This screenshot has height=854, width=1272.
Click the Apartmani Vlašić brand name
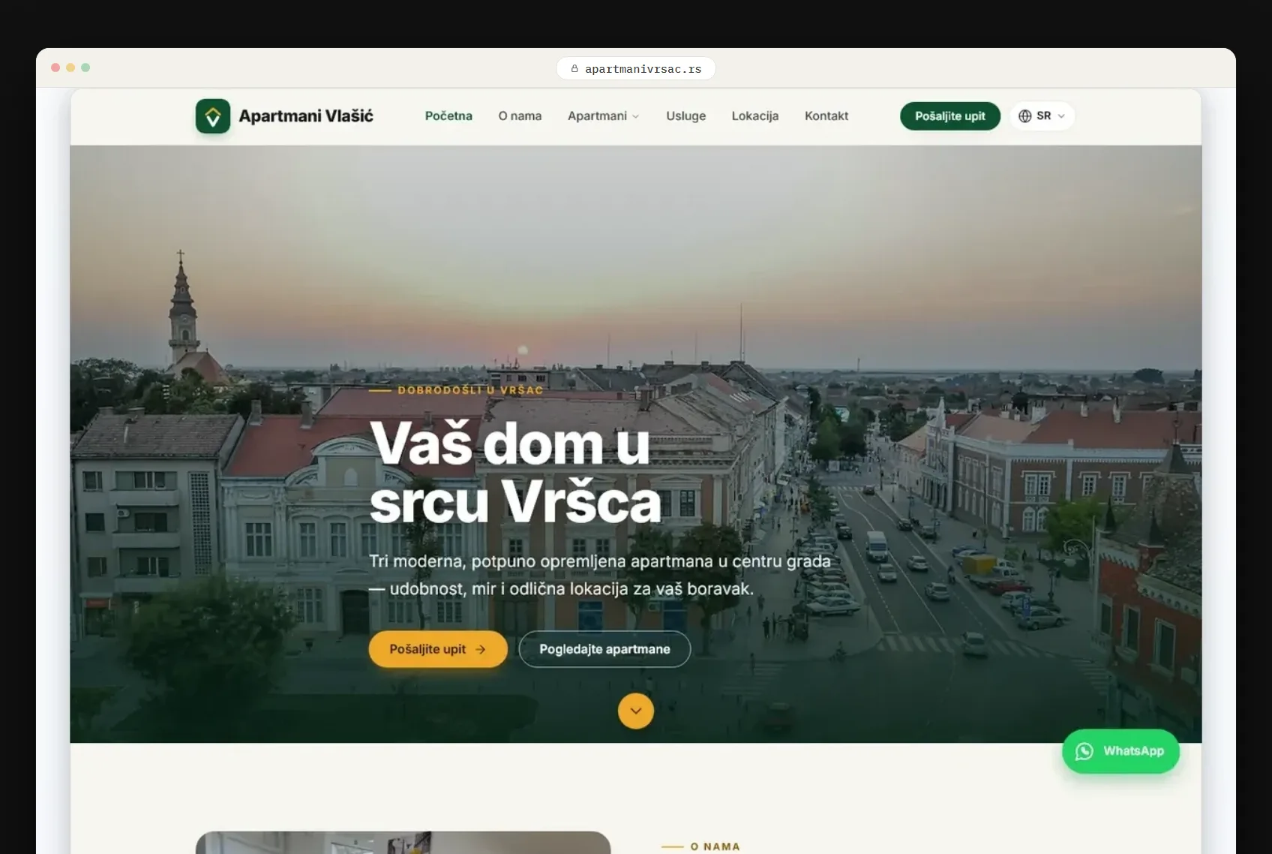tap(306, 116)
